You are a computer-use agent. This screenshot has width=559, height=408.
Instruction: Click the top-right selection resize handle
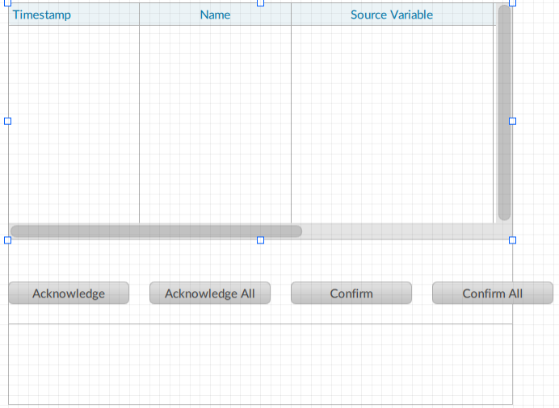[x=512, y=2]
